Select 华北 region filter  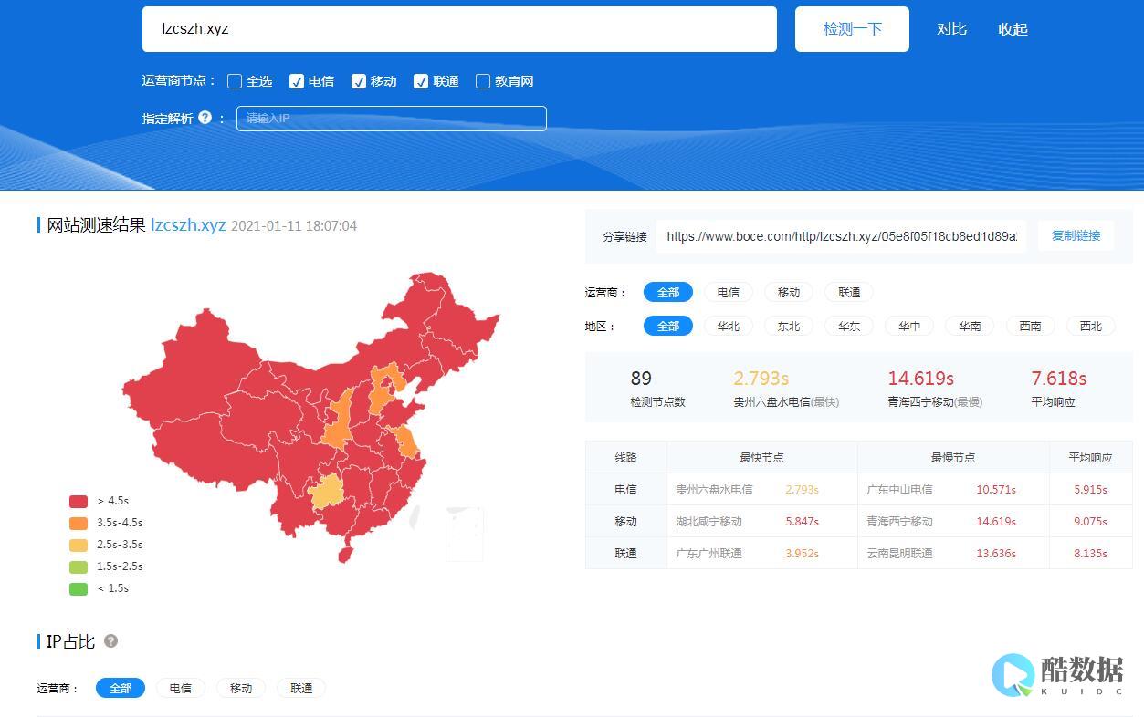728,326
